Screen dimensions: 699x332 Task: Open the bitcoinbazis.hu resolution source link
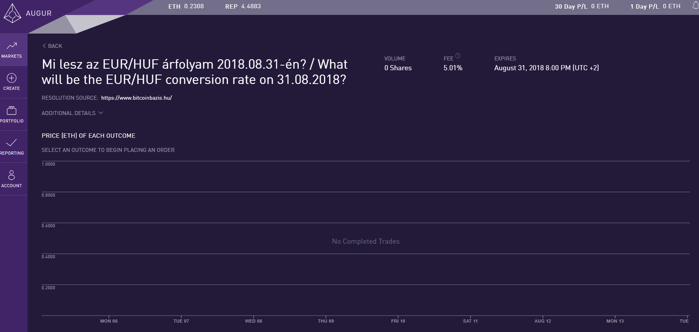(136, 98)
